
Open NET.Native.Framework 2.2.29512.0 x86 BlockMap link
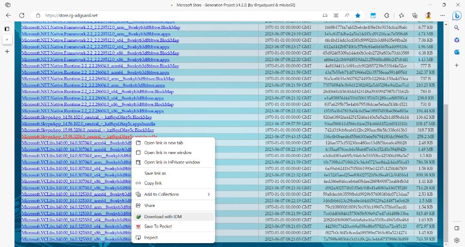click(x=100, y=53)
